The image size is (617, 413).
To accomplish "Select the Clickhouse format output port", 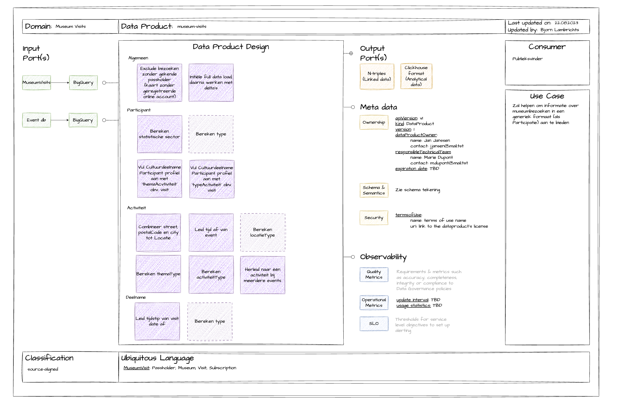I will (416, 76).
